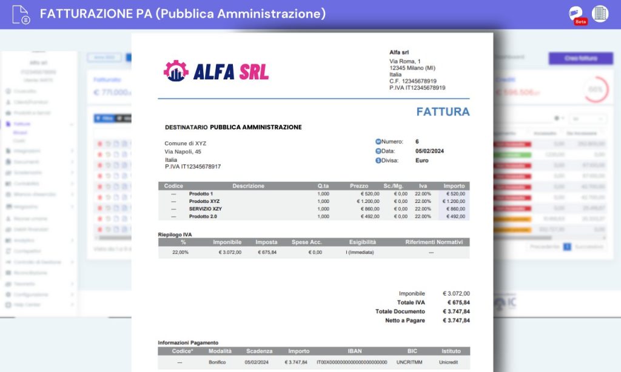Click the "Scadenza" column header
Viewport: 621px width, 372px height.
coord(260,351)
